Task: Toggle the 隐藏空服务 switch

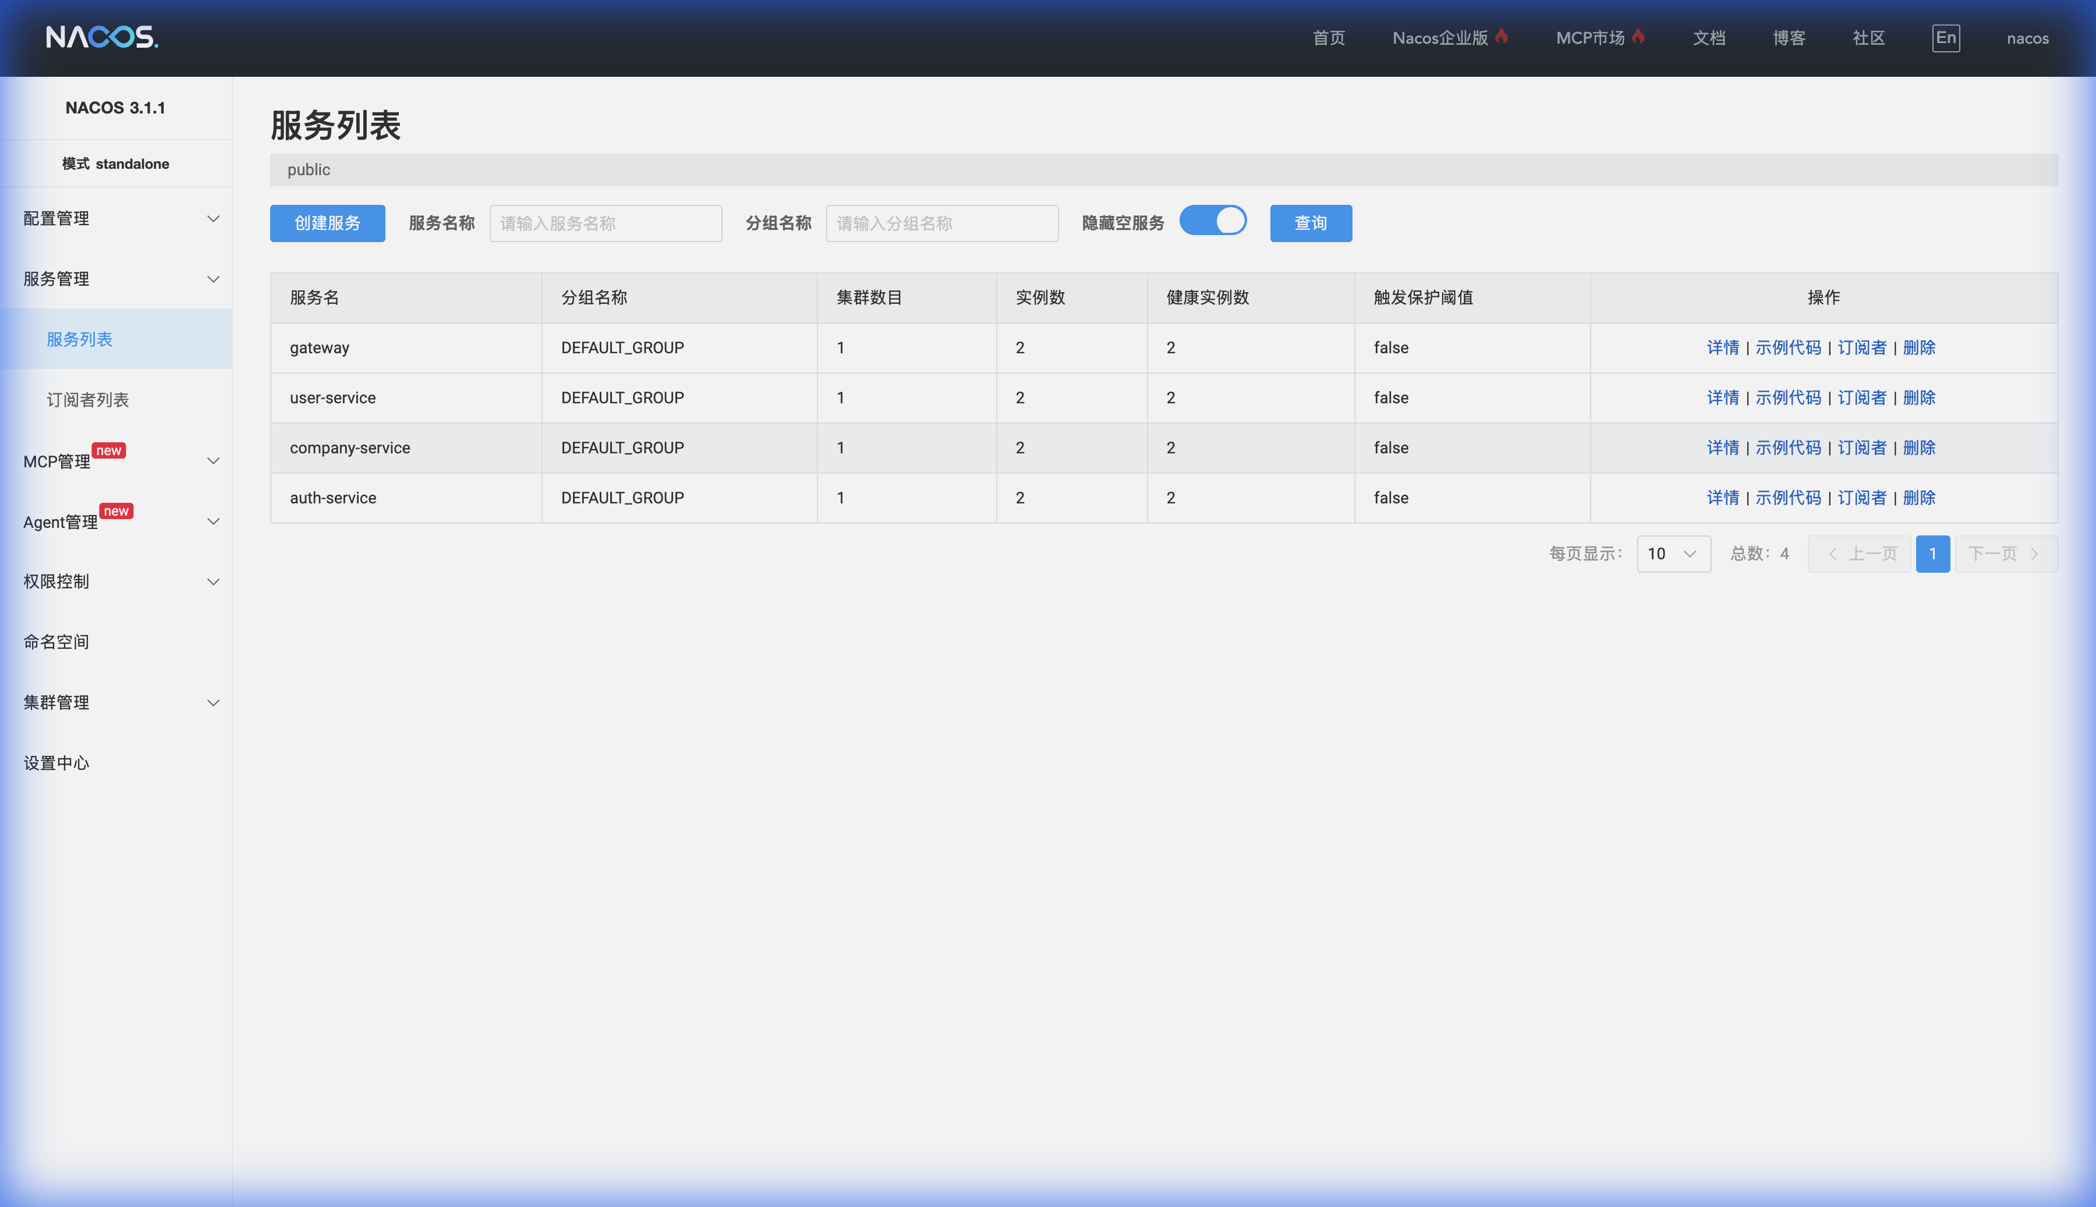Action: click(x=1212, y=221)
